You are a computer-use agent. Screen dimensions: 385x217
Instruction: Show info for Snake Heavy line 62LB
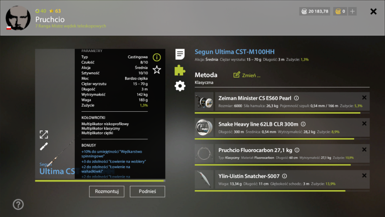tap(303, 124)
